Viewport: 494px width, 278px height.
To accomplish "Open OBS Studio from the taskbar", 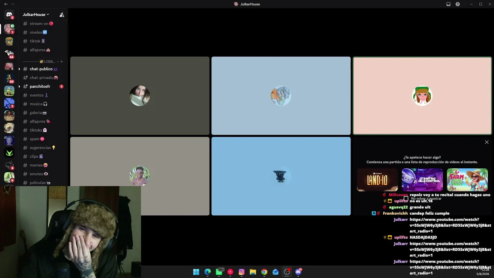I will 287,272.
